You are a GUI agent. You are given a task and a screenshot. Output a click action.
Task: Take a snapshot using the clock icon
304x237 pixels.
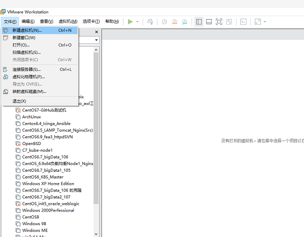[164, 22]
